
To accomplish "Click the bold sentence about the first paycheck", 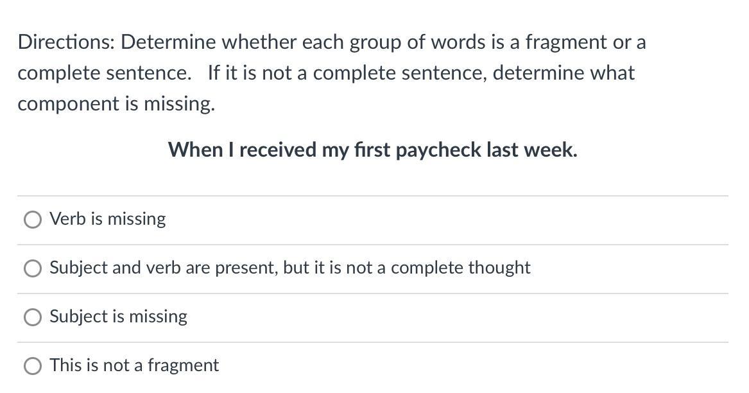I will (x=372, y=150).
